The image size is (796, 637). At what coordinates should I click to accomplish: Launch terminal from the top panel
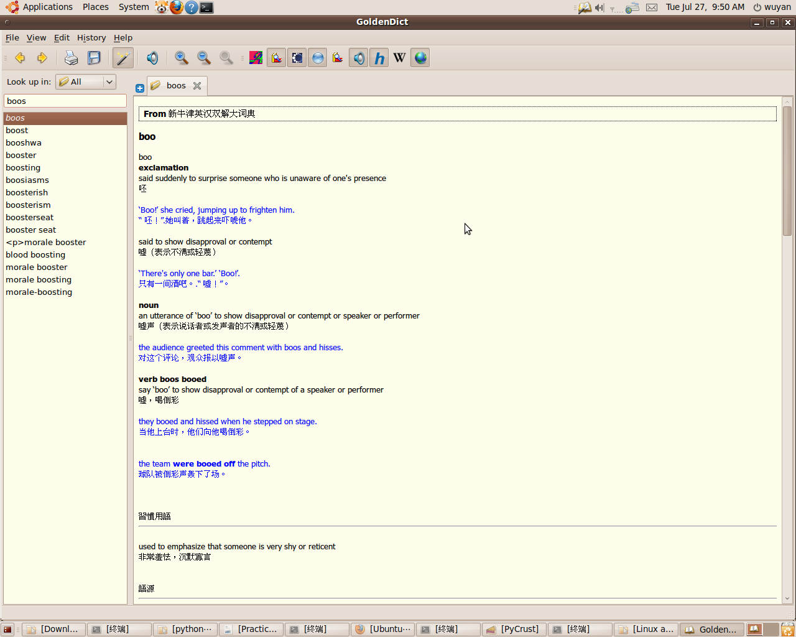206,7
